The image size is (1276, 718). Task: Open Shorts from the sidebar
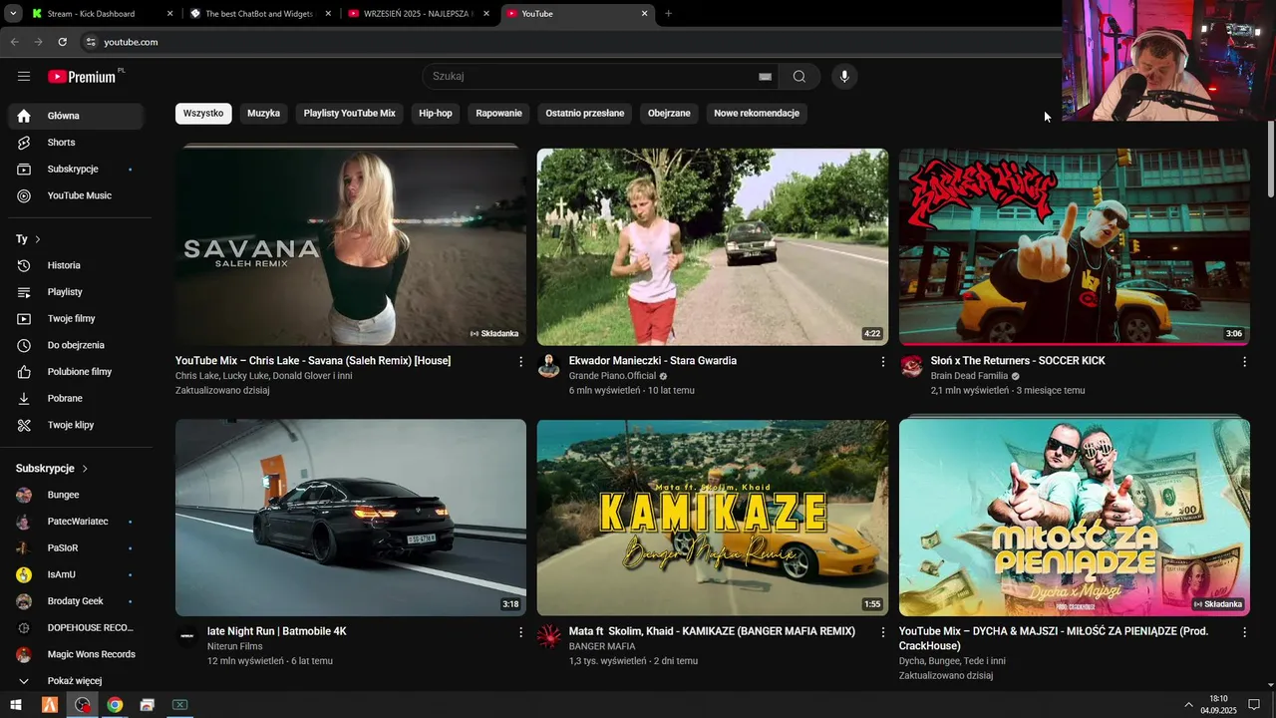(x=76, y=143)
